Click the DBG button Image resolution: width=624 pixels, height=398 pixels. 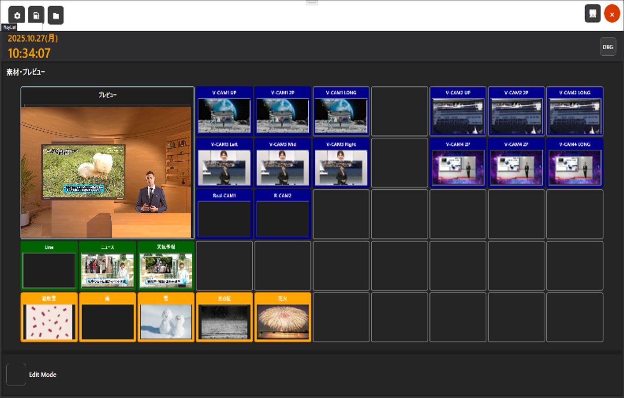coord(608,47)
